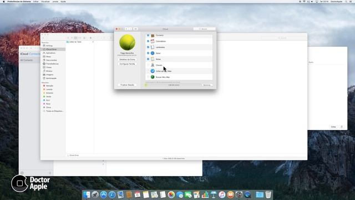
Task: Show all preferences grid button
Action: 135,29
